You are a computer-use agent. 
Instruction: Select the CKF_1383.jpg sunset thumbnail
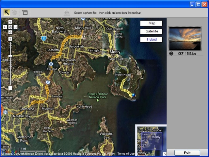pyautogui.click(x=185, y=39)
